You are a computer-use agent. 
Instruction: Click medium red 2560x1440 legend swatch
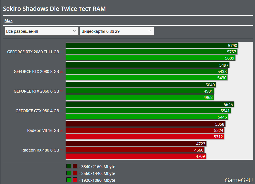[75, 173]
